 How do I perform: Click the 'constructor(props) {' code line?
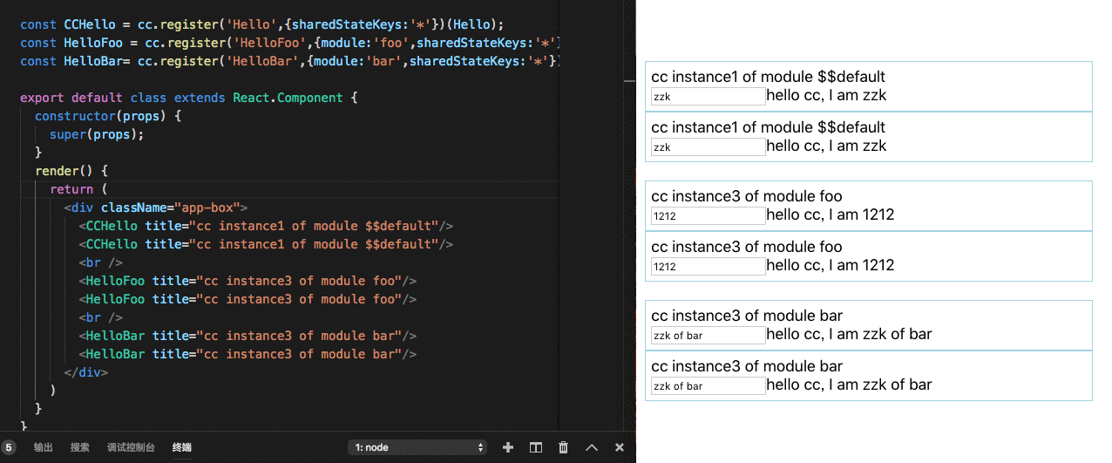107,116
